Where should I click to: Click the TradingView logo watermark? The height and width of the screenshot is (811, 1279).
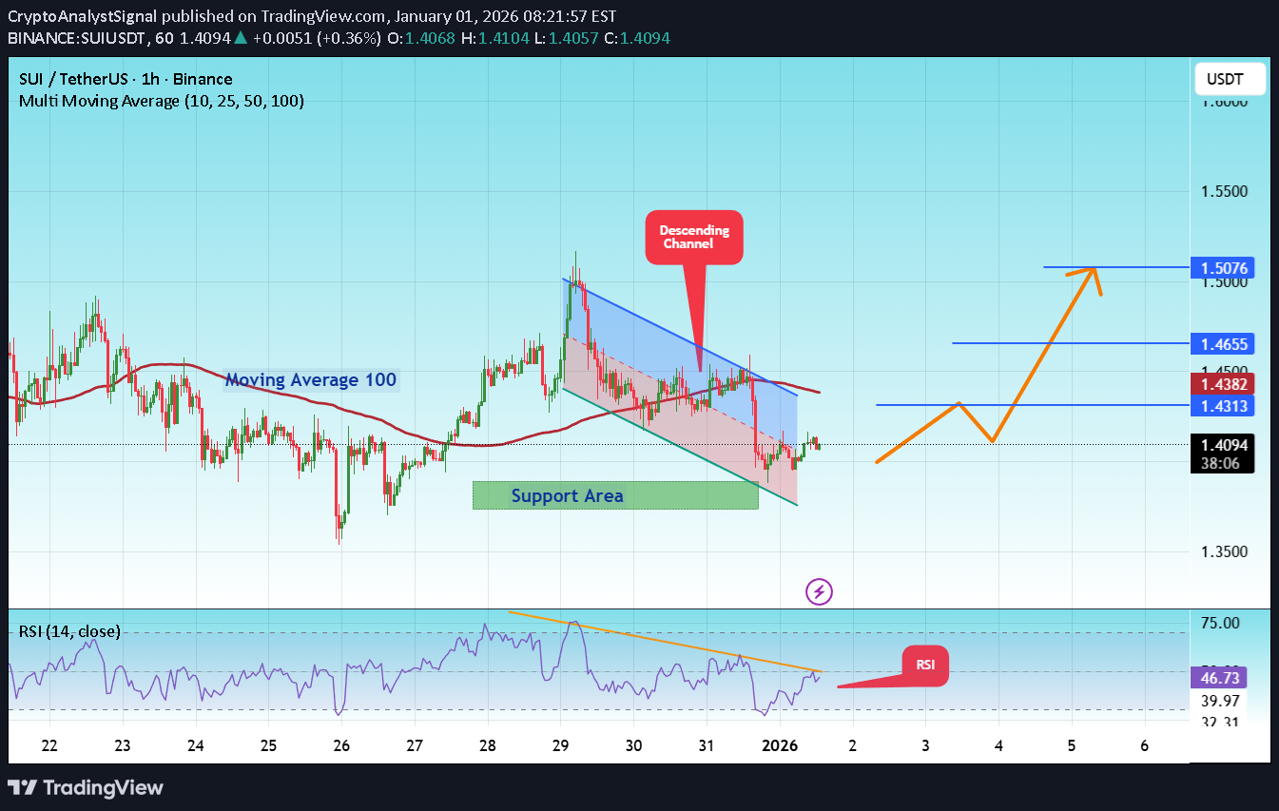click(x=86, y=787)
